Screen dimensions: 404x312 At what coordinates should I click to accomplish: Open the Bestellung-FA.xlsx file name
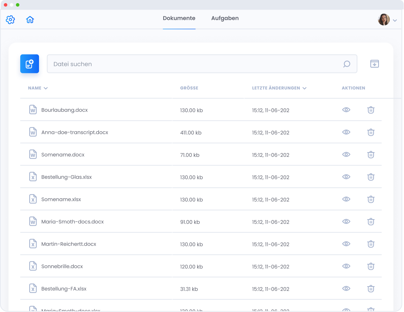64,289
